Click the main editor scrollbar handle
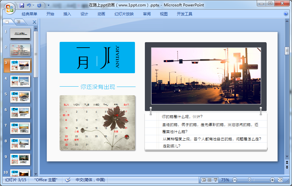 point(287,51)
